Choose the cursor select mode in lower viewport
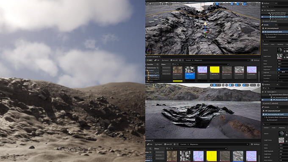 tap(212, 85)
